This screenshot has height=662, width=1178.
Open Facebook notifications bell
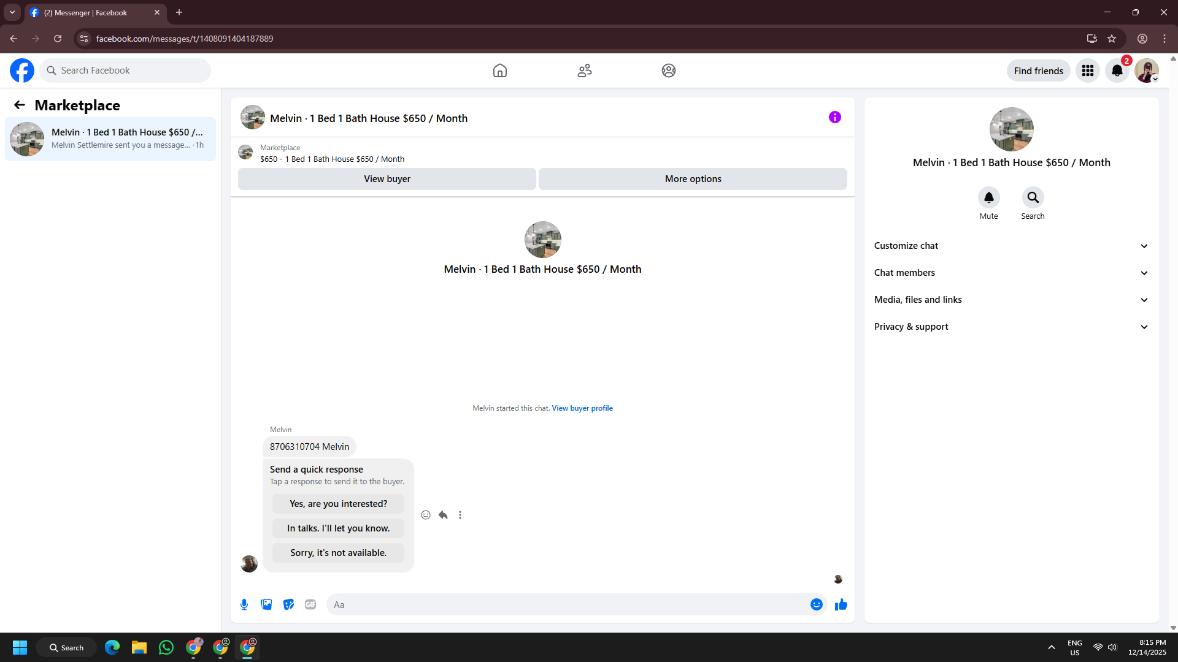click(x=1117, y=70)
